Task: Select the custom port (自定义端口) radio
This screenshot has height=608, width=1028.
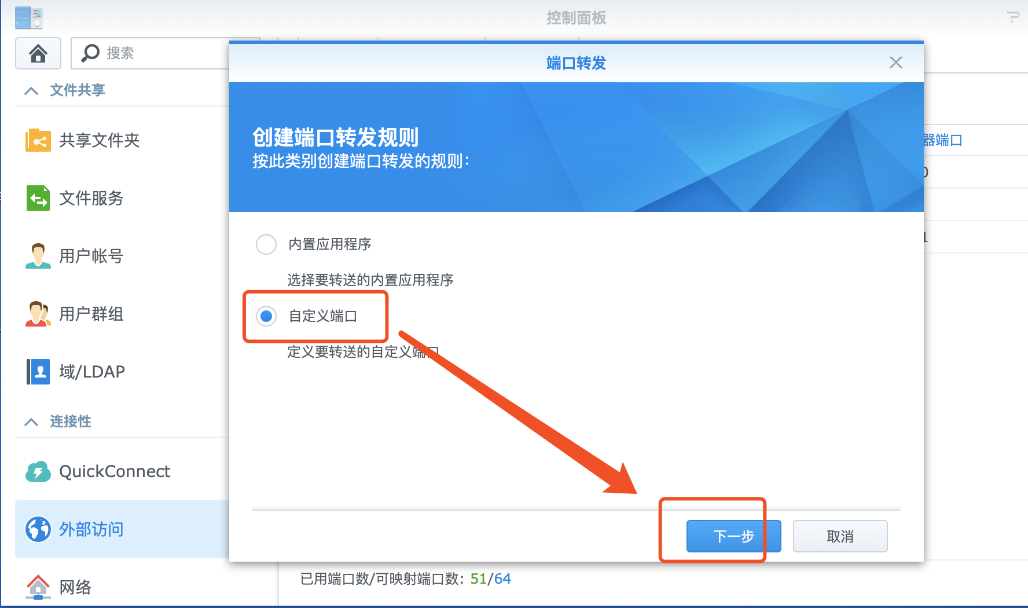Action: pos(266,316)
